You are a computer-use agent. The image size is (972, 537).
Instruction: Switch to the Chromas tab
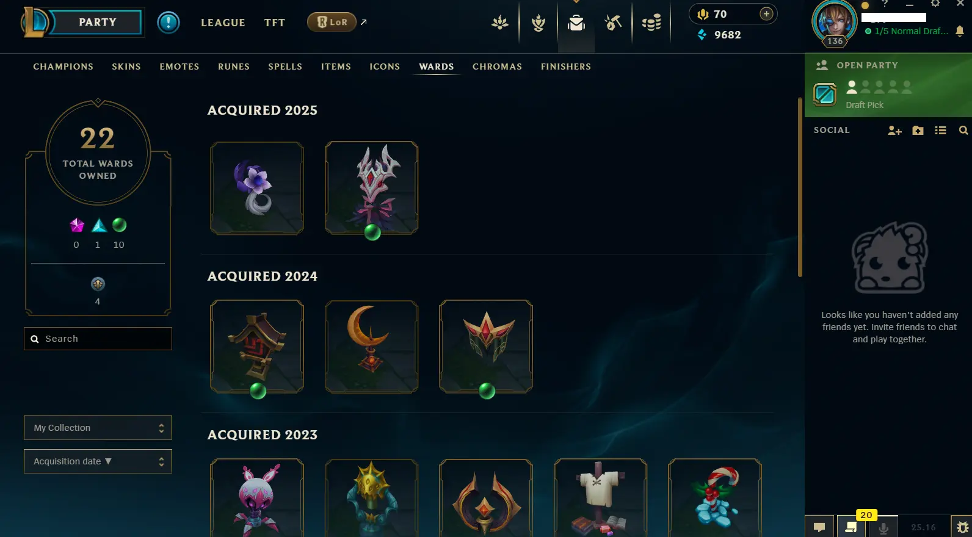click(x=497, y=67)
